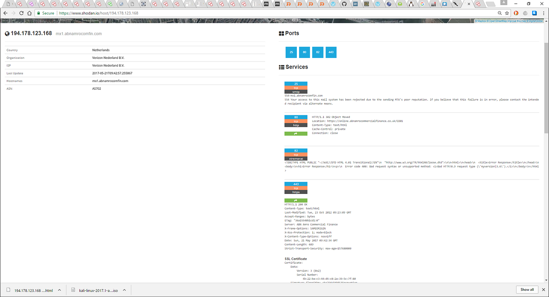This screenshot has width=549, height=297.
Task: Click the ISP label link
Action: [9, 65]
